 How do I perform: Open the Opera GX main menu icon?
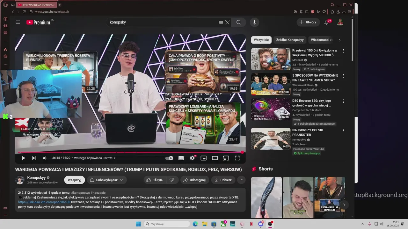pyautogui.click(x=5, y=5)
